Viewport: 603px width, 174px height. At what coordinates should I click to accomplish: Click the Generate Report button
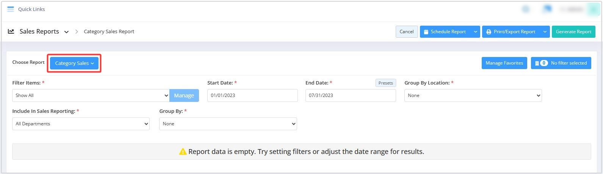(x=573, y=32)
